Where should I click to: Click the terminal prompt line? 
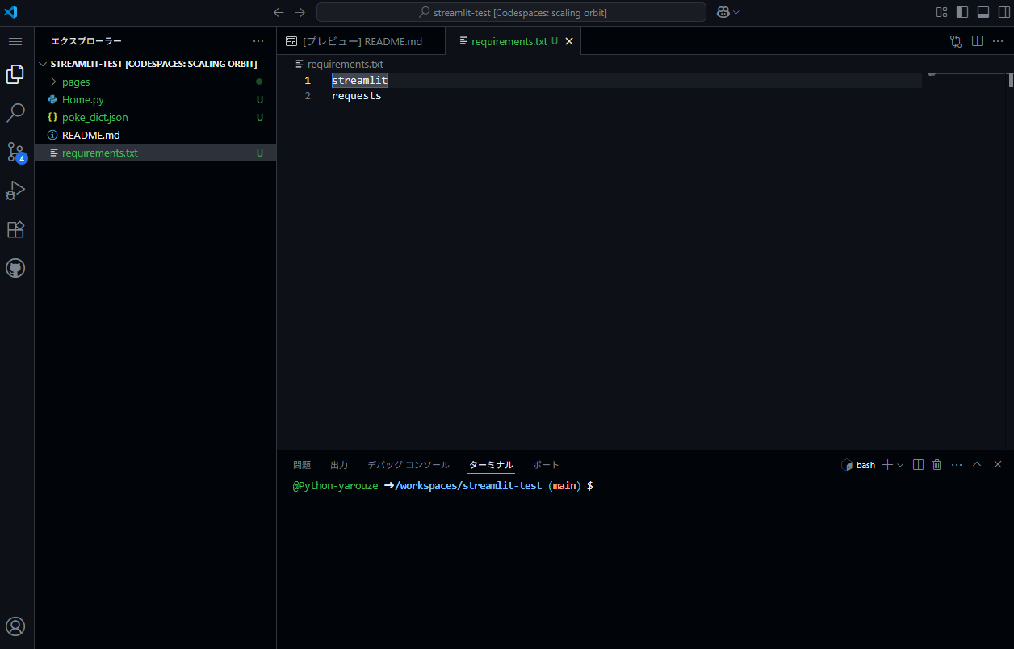pos(442,486)
